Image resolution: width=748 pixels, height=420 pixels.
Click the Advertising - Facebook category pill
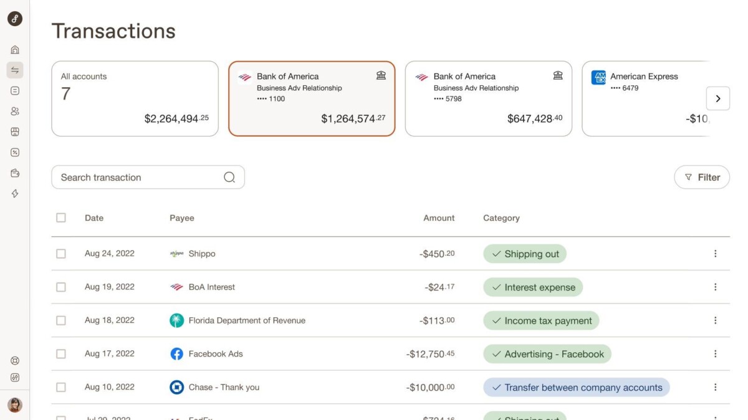547,354
